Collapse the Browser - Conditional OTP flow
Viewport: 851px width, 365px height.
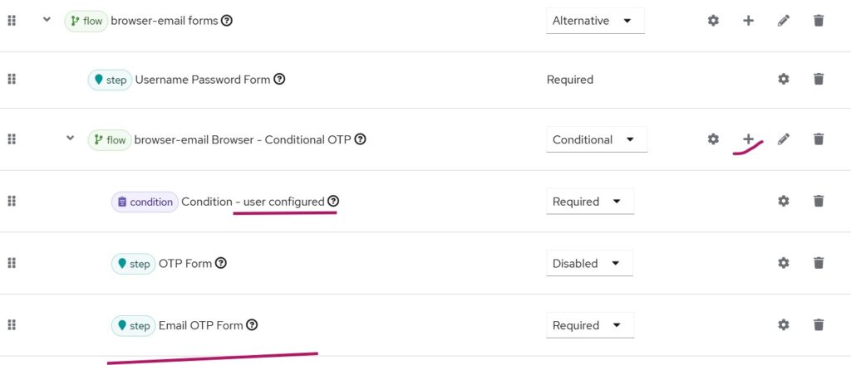coord(71,139)
